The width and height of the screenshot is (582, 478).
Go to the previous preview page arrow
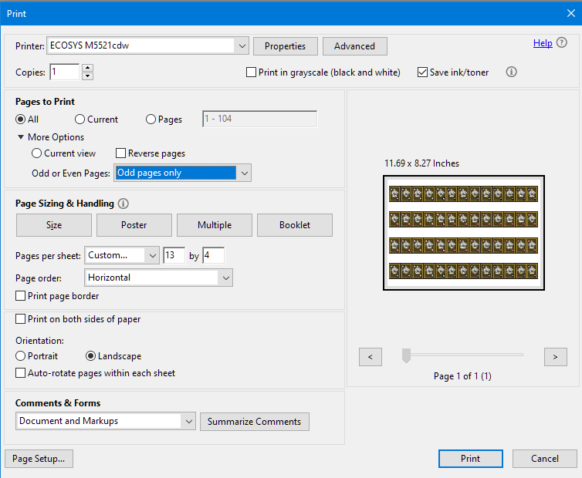click(371, 356)
